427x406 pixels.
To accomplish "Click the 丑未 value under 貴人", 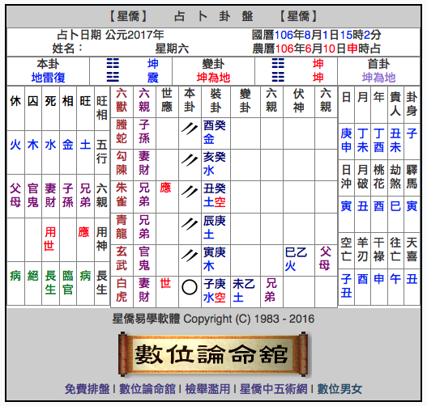I will [x=395, y=141].
